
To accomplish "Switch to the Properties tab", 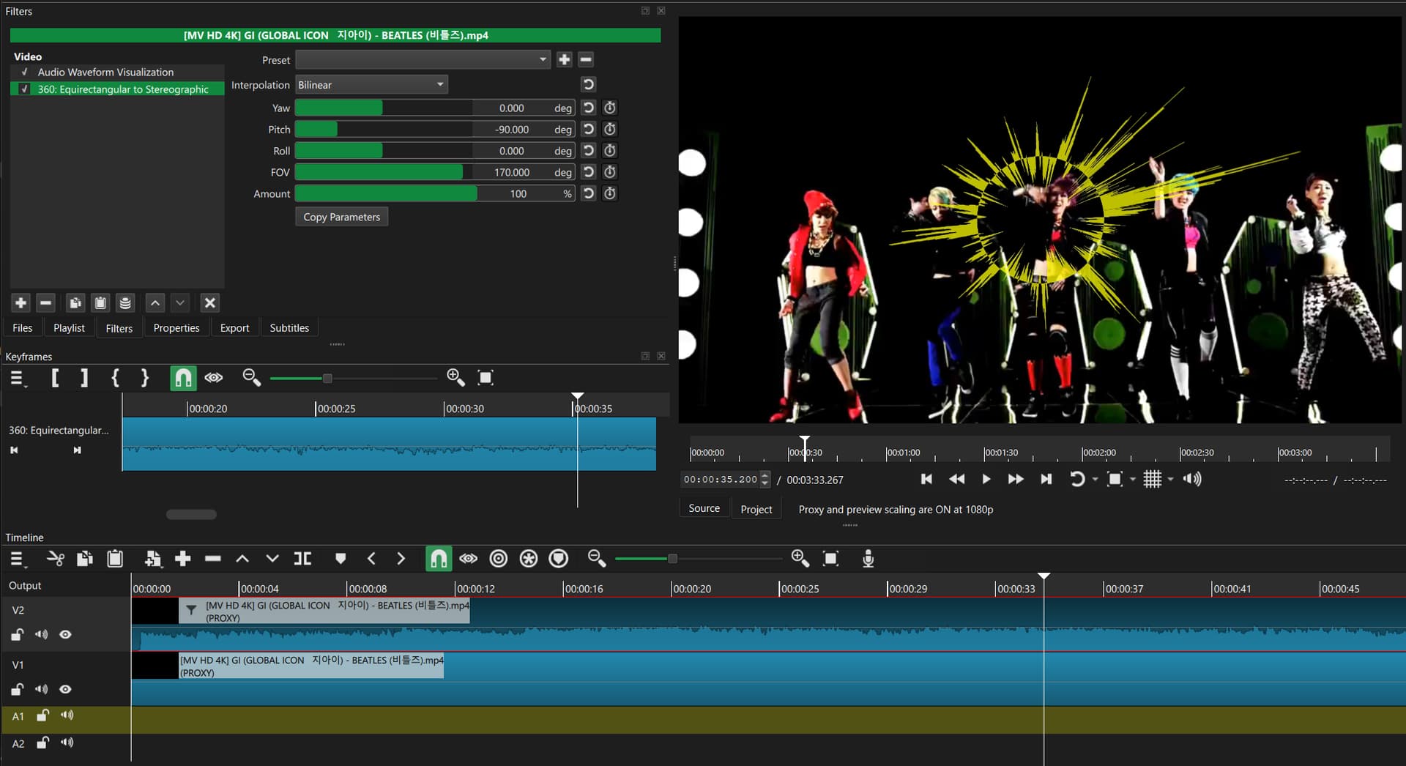I will pyautogui.click(x=176, y=328).
